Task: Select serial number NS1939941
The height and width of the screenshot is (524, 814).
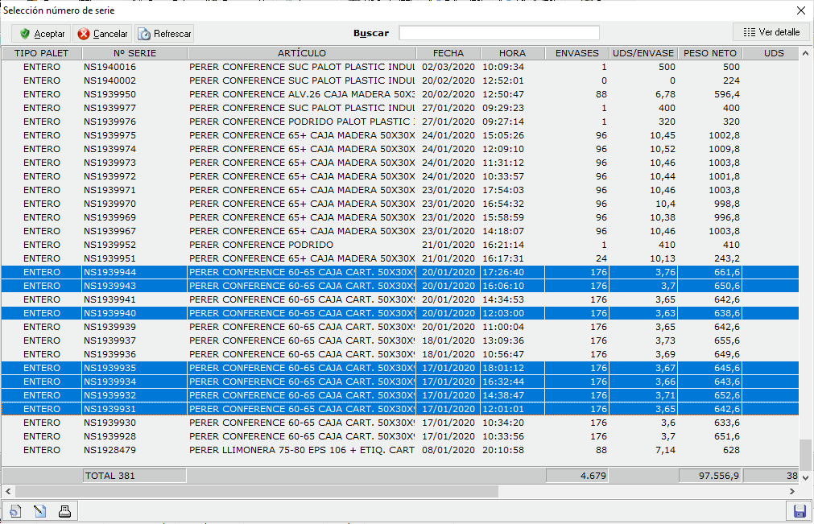Action: (109, 299)
